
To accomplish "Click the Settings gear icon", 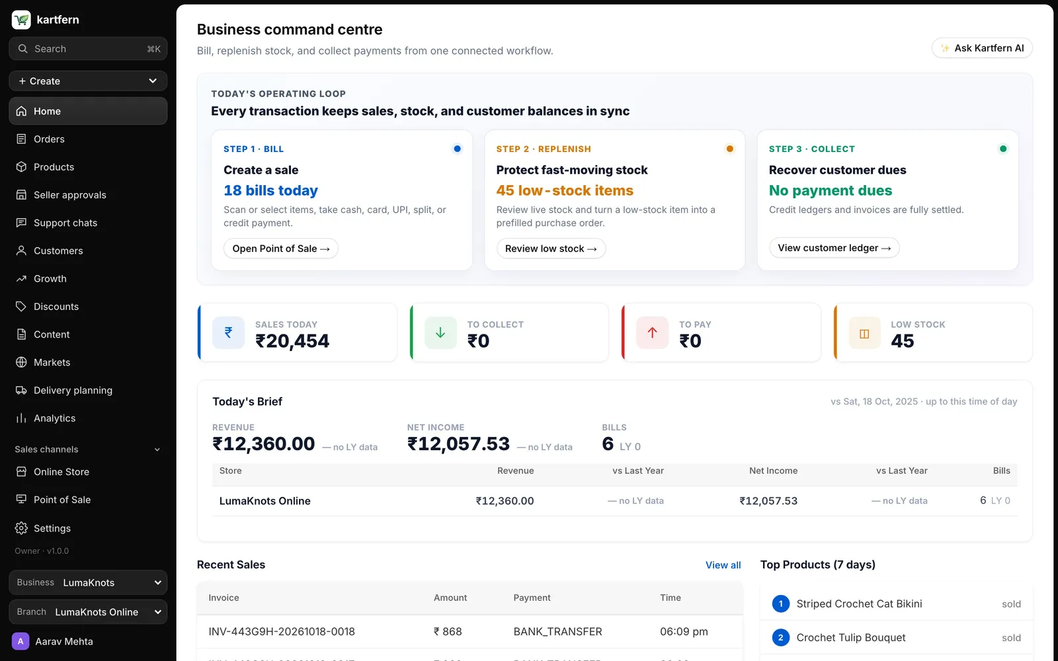I will [21, 528].
